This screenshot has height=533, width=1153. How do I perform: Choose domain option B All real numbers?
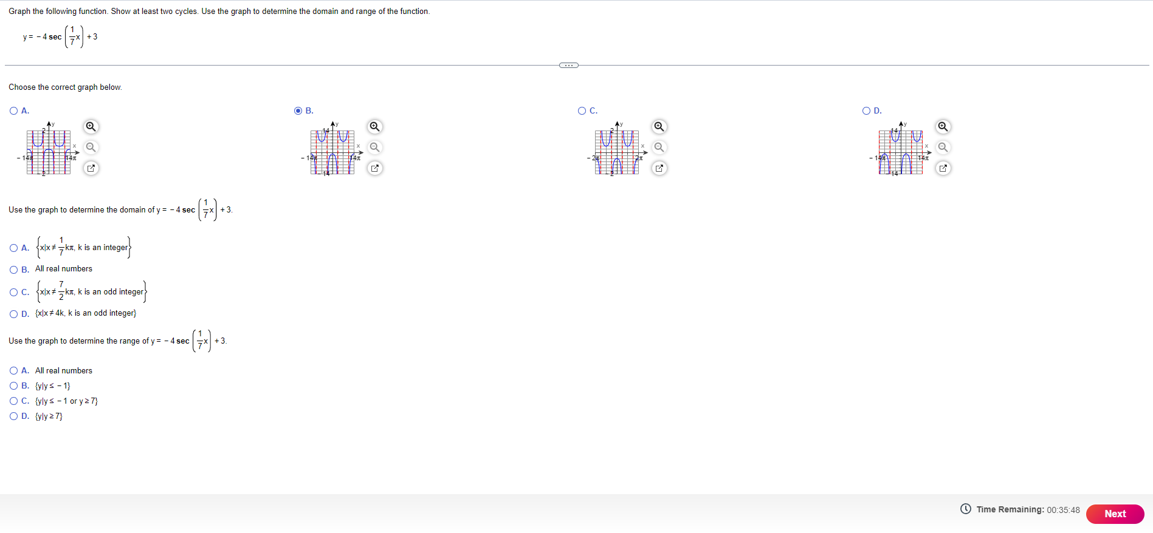tap(14, 270)
